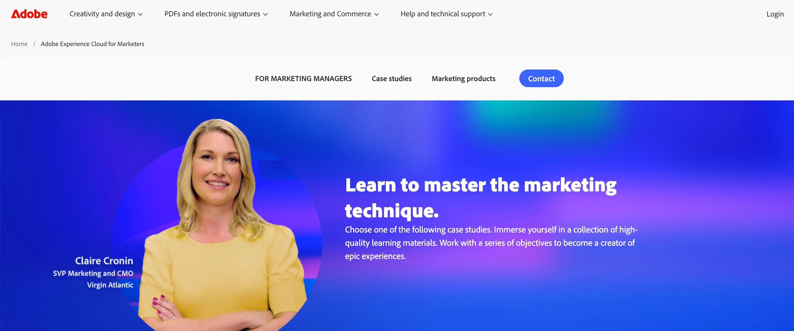Select the FOR MARKETING MANAGERS tab

pos(303,79)
